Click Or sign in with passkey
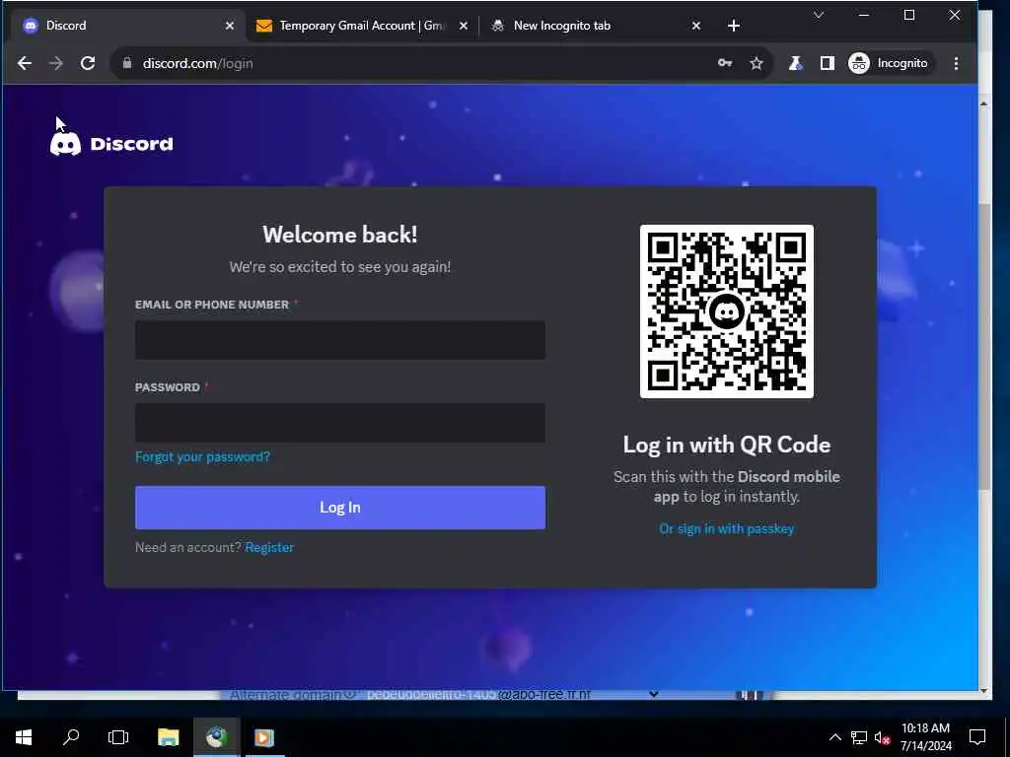 [x=727, y=528]
